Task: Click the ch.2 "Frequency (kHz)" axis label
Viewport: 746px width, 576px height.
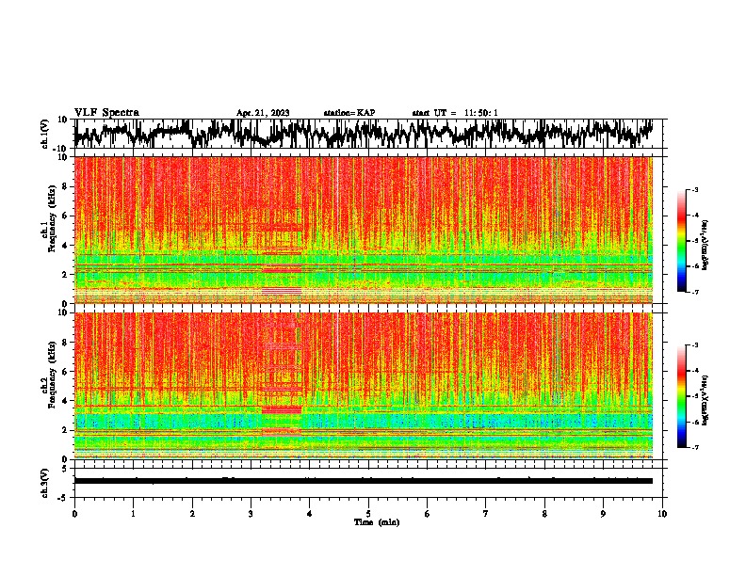Action: click(52, 376)
